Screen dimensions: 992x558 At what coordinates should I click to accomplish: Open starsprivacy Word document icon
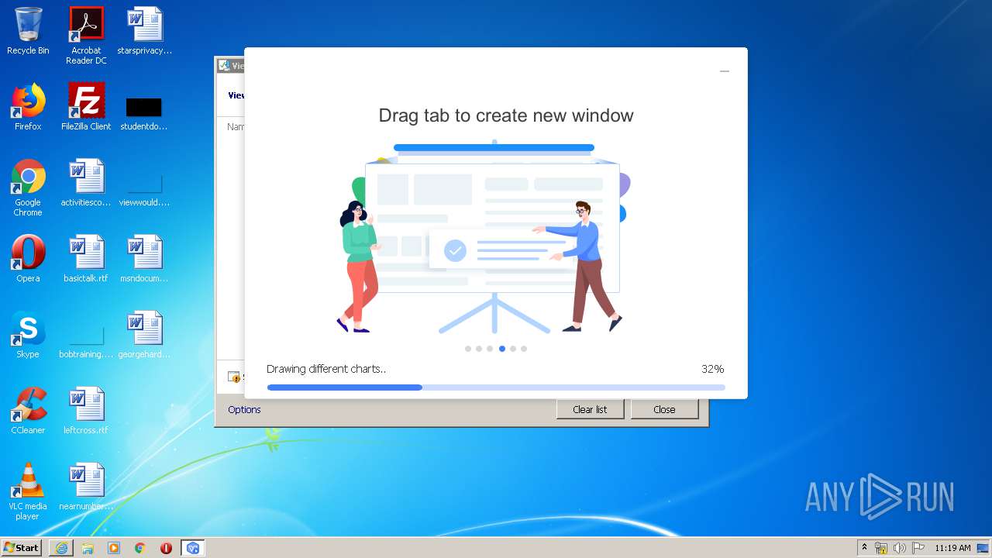[x=144, y=31]
